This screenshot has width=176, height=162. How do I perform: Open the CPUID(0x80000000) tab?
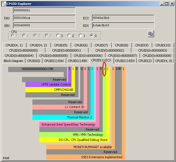click(x=23, y=50)
